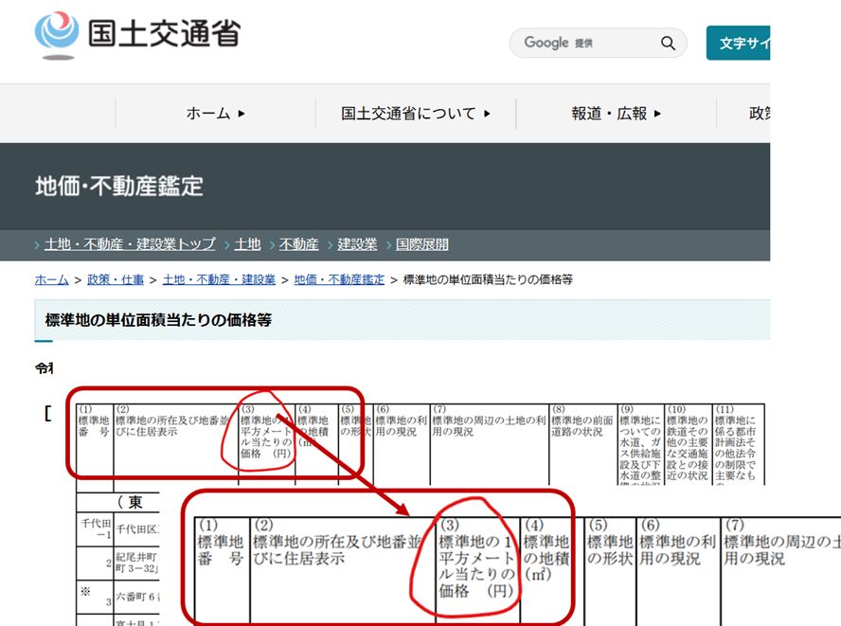Click enlarged header 標準地の所在及び地番並びに住居表示
The height and width of the screenshot is (626, 841).
(x=336, y=550)
